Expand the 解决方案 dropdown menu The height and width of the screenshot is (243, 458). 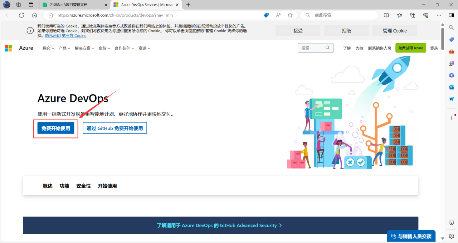pyautogui.click(x=84, y=48)
